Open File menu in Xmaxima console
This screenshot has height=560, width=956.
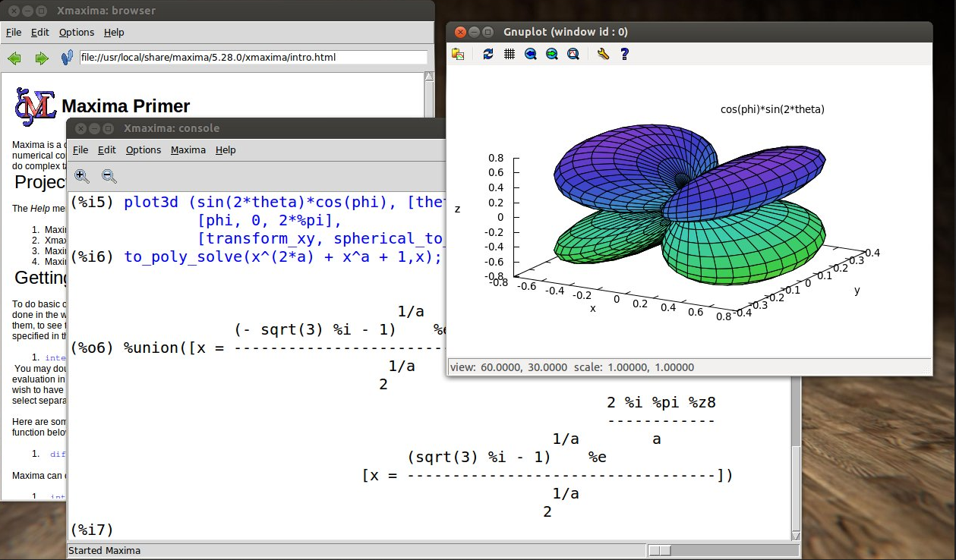click(x=80, y=149)
